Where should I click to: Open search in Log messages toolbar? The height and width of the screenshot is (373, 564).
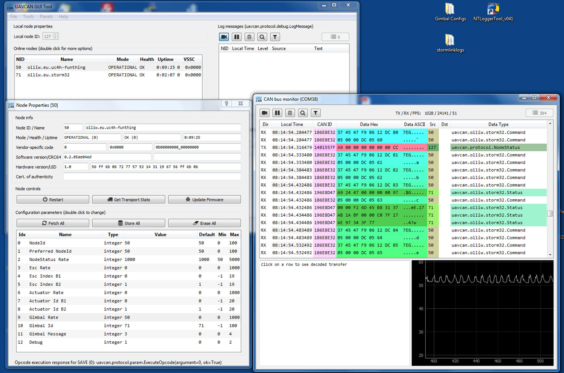pyautogui.click(x=262, y=37)
